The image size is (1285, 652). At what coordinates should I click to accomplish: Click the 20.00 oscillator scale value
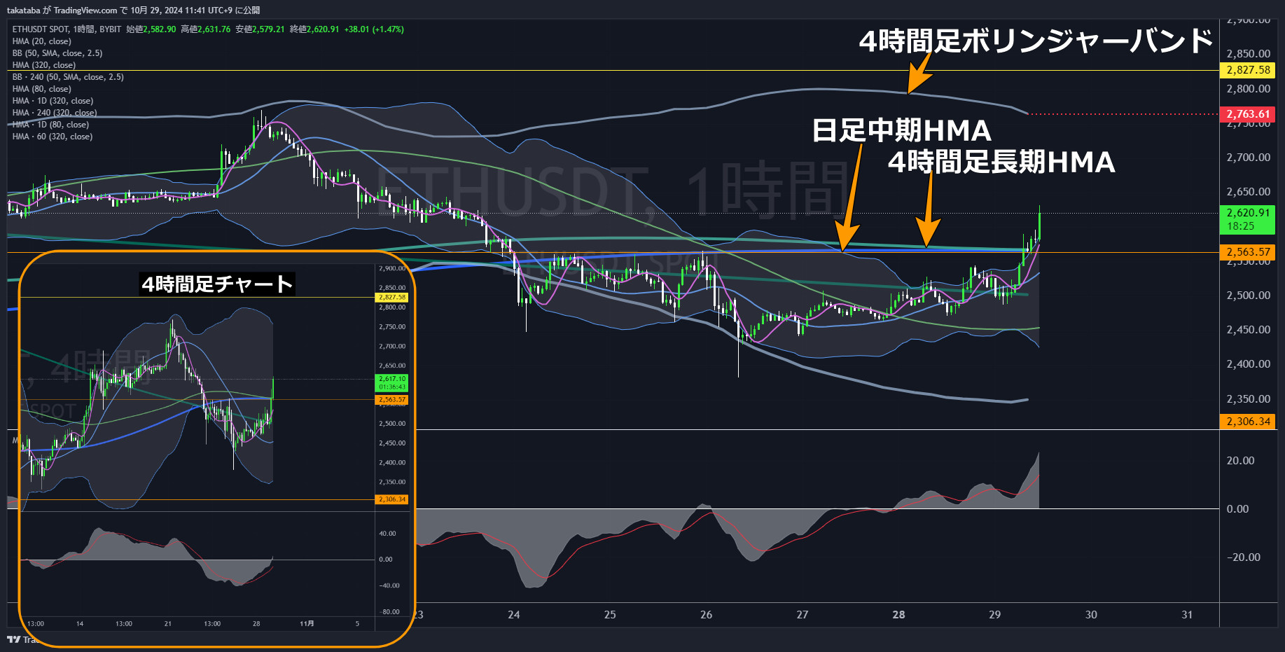pyautogui.click(x=1240, y=461)
